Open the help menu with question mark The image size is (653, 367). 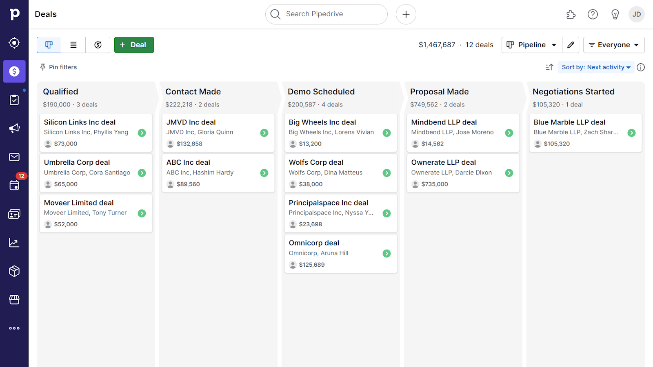[x=593, y=14]
